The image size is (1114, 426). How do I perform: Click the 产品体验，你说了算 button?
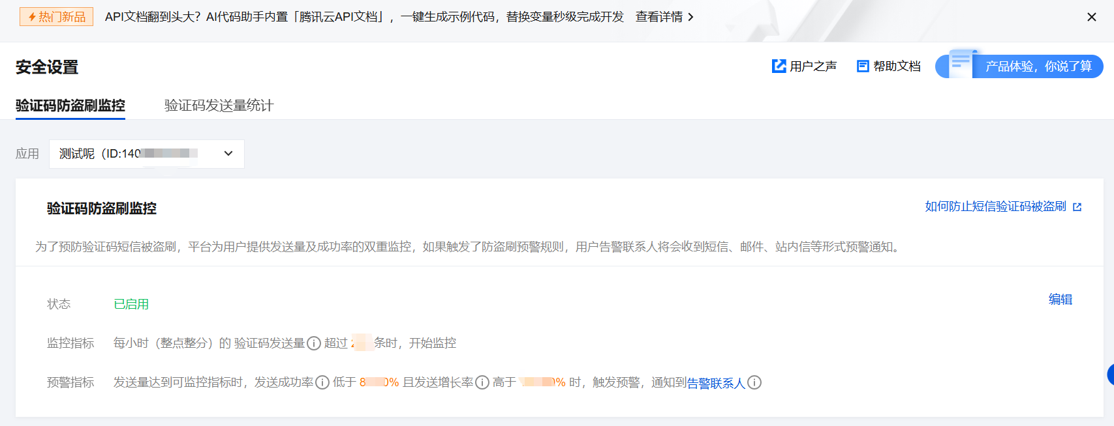click(1019, 66)
